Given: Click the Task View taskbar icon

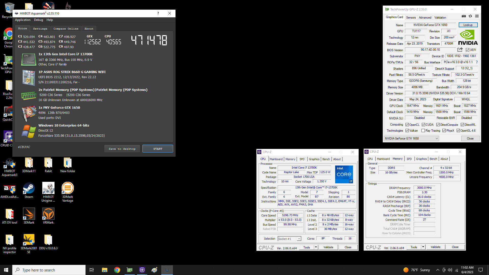Looking at the screenshot, I should [92, 270].
